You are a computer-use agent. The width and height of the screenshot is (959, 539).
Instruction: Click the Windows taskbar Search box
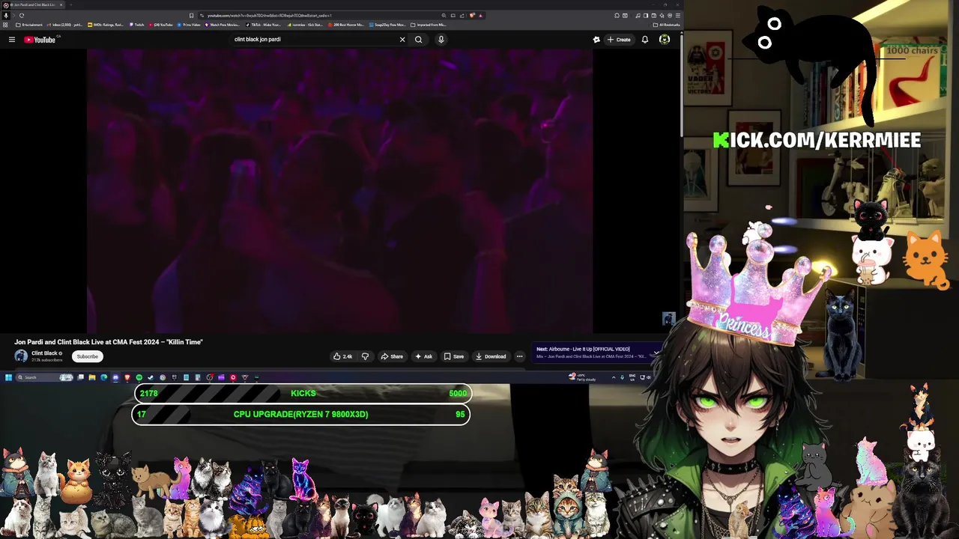pos(44,377)
